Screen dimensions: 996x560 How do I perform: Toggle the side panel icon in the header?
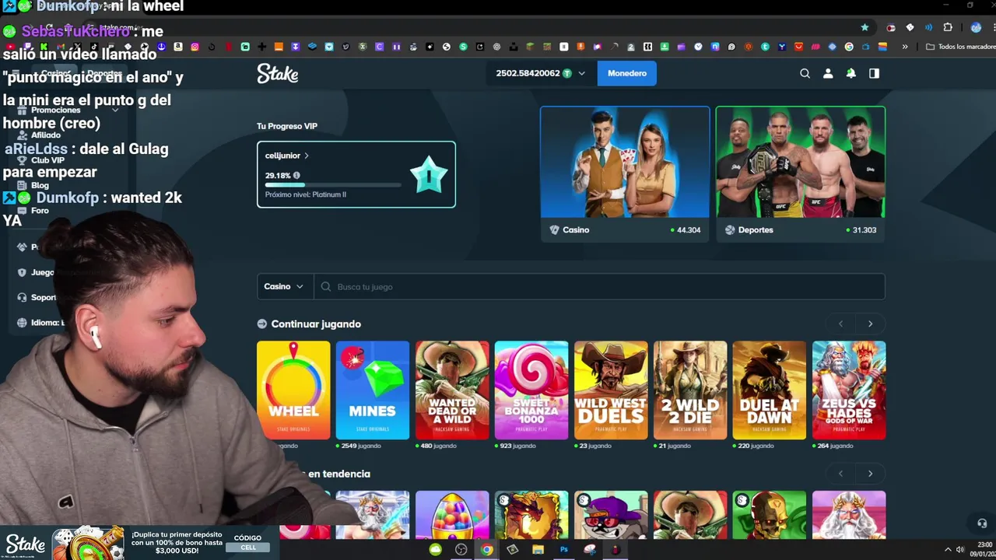874,73
